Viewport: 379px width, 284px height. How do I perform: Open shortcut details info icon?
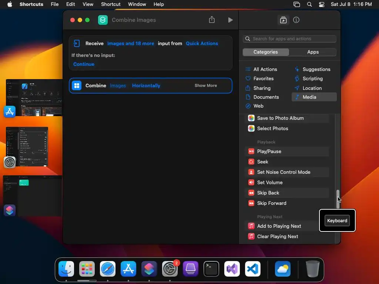[x=296, y=20]
